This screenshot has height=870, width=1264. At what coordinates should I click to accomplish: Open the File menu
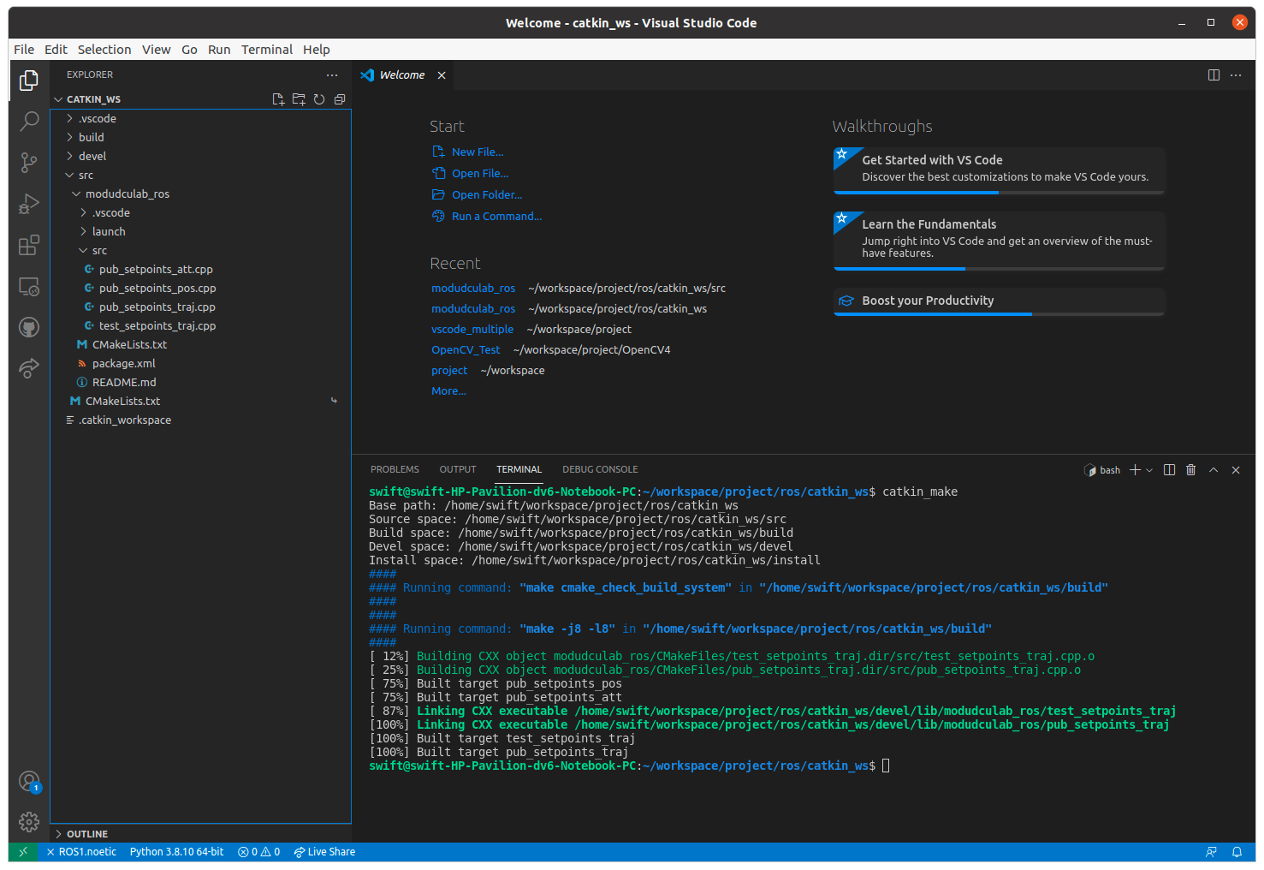tap(24, 50)
